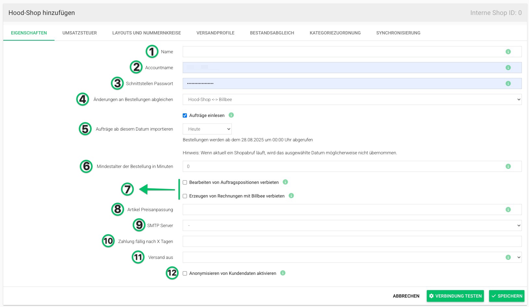Switch to Kategoriezuordnung tab

click(335, 33)
